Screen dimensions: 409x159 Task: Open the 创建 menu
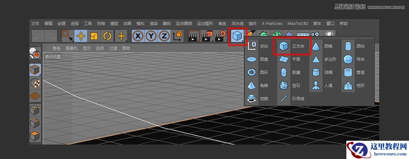tap(61, 23)
